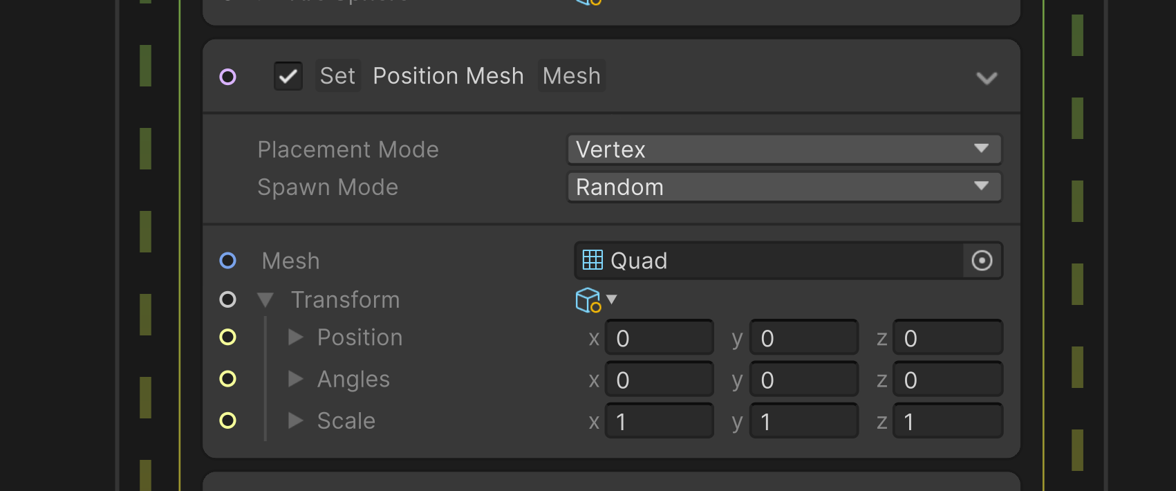The image size is (1176, 491).
Task: Click the Angles Y value field
Action: (804, 380)
